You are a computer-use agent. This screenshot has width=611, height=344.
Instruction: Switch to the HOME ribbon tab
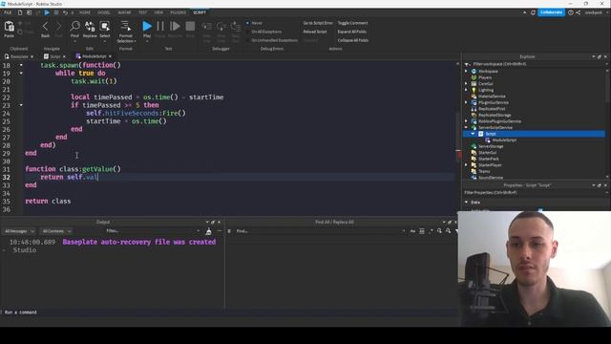tap(85, 12)
